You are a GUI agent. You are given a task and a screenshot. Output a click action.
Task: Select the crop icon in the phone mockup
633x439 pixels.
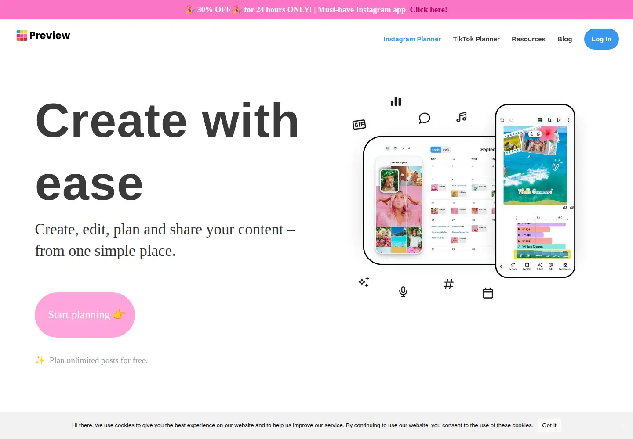[x=549, y=120]
